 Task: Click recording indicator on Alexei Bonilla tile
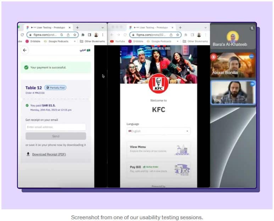tap(213, 57)
